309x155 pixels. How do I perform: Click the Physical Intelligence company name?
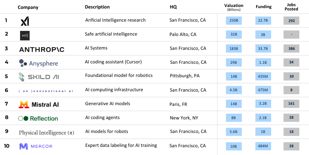[x=46, y=133]
